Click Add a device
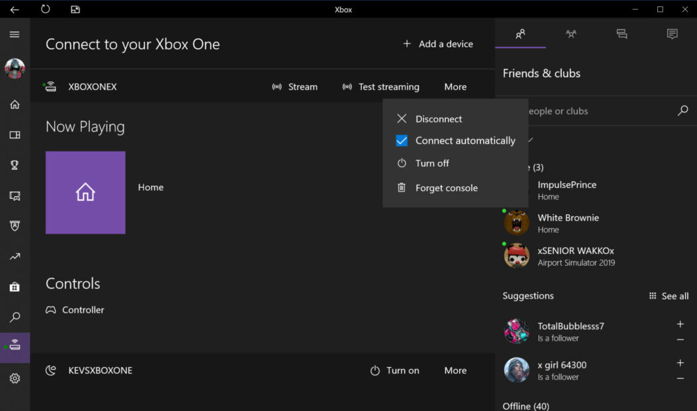This screenshot has width=697, height=411. (x=438, y=43)
